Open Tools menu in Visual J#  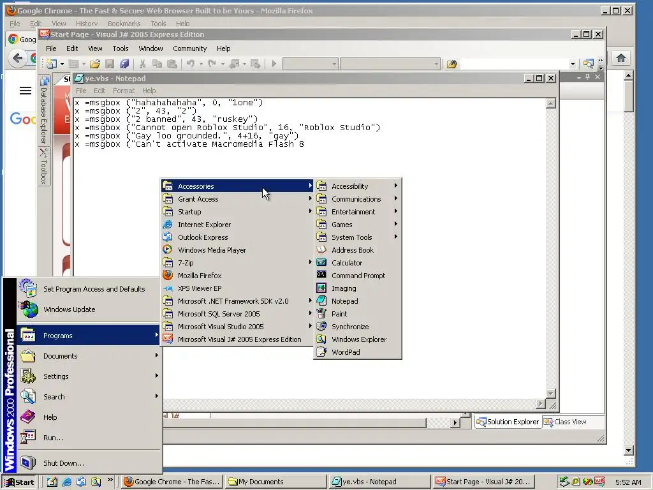(121, 48)
